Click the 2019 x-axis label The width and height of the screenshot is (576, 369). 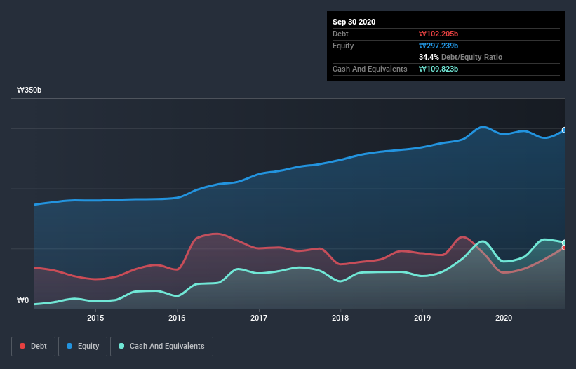pyautogui.click(x=422, y=318)
